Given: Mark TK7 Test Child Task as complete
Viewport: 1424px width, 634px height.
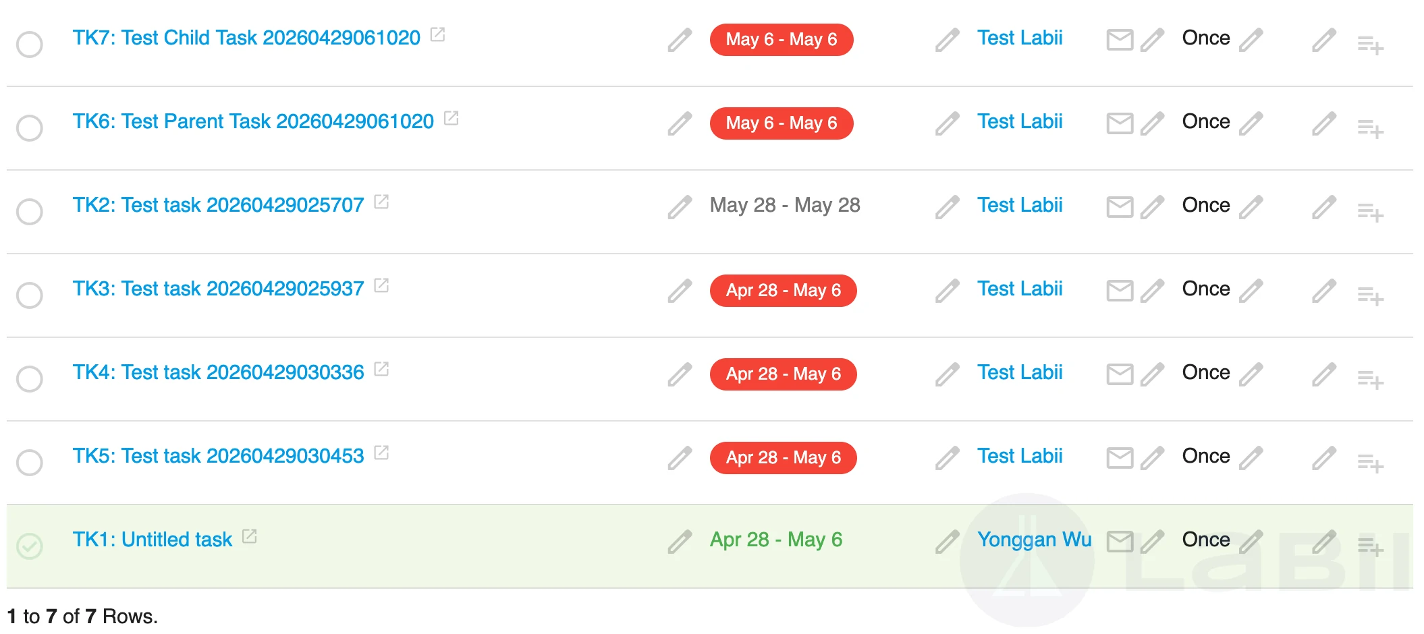Looking at the screenshot, I should click(x=30, y=45).
